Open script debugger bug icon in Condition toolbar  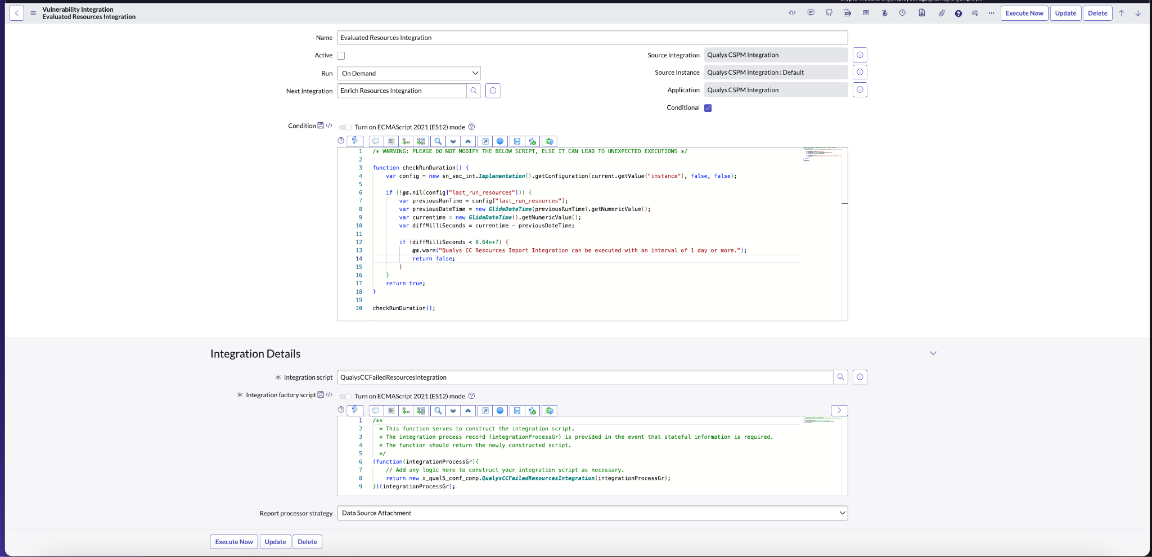click(x=550, y=141)
